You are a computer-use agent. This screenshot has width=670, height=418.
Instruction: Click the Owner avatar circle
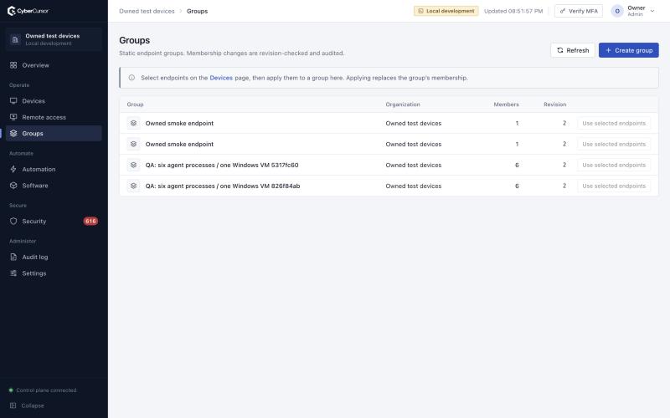pos(617,11)
